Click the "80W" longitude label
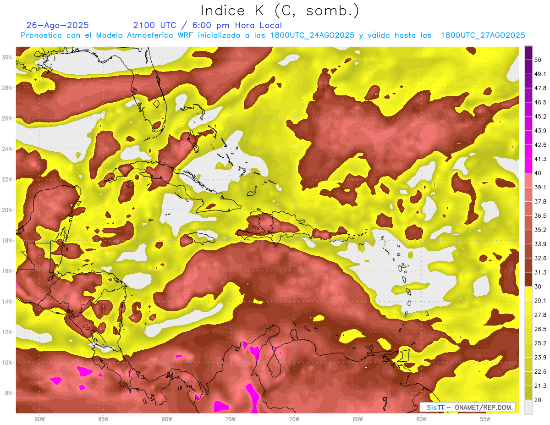The width and height of the screenshot is (550, 425). (167, 419)
